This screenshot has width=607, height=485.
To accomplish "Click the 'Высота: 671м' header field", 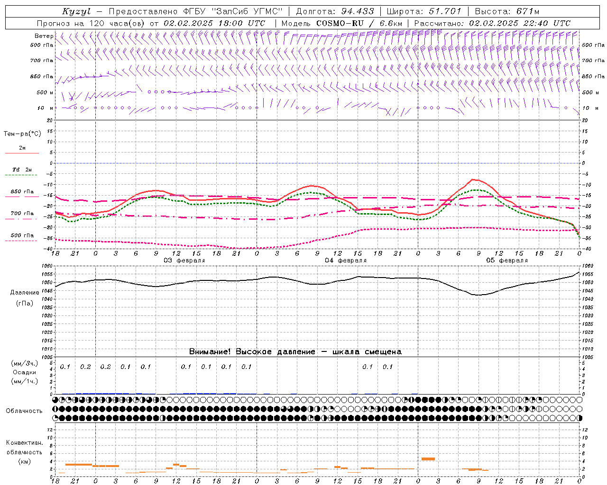I will click(x=506, y=11).
